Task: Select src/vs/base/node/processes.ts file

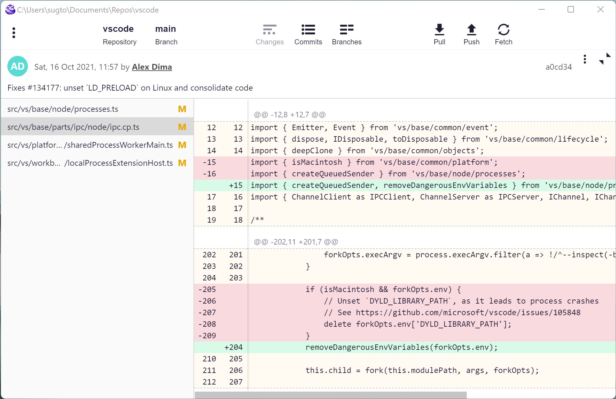Action: 63,109
